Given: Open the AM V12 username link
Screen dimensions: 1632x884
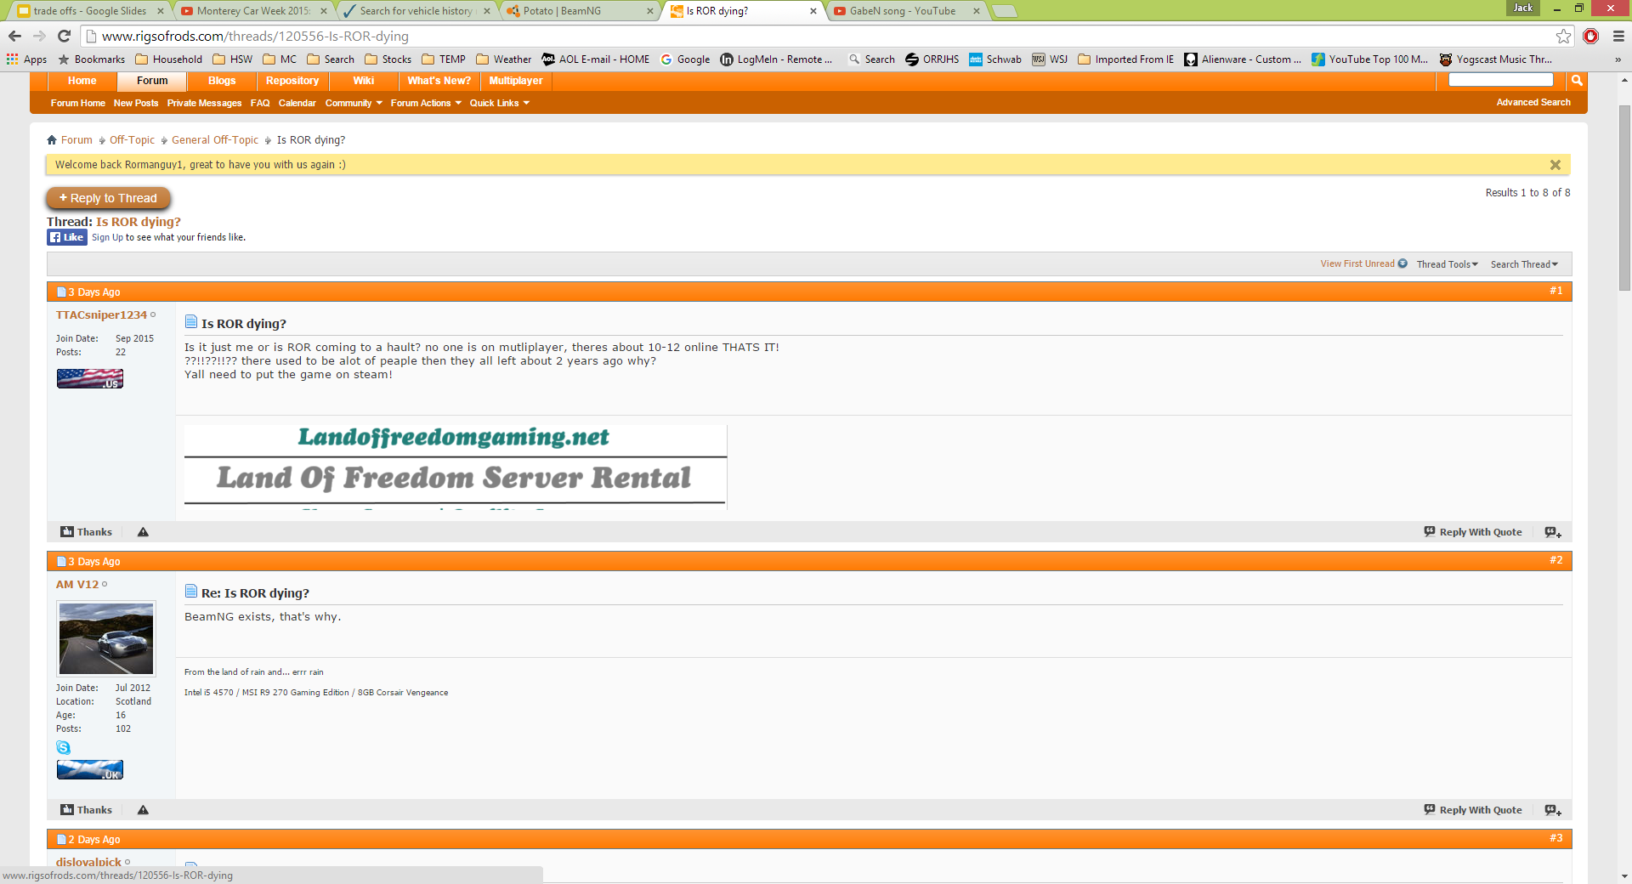Looking at the screenshot, I should (77, 584).
